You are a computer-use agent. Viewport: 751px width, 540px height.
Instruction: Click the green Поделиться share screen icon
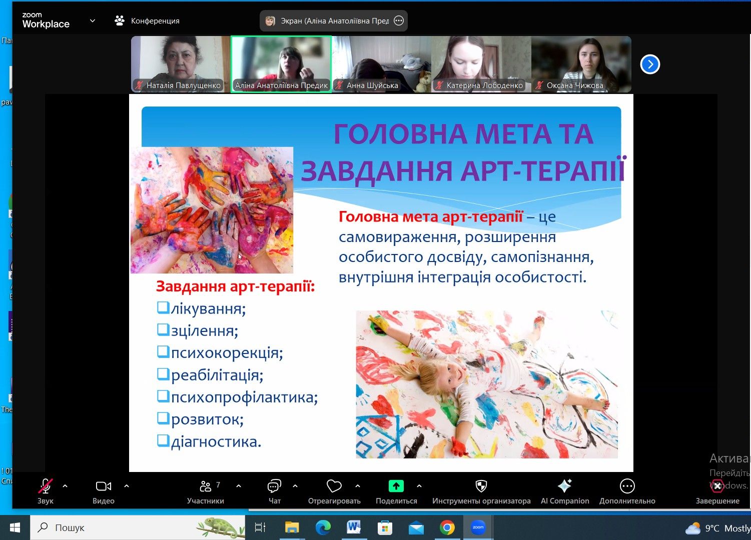click(396, 486)
